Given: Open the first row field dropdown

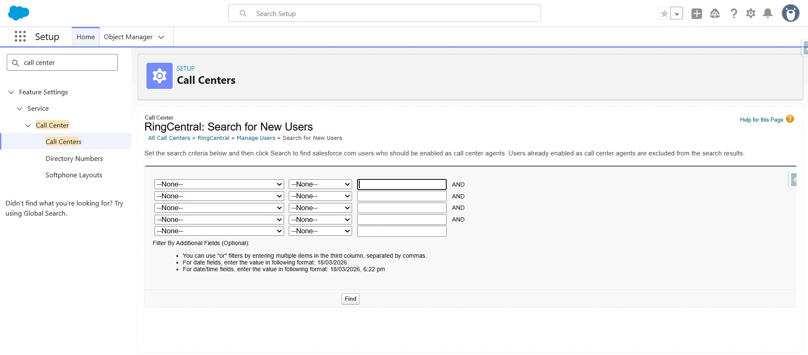Looking at the screenshot, I should tap(219, 184).
